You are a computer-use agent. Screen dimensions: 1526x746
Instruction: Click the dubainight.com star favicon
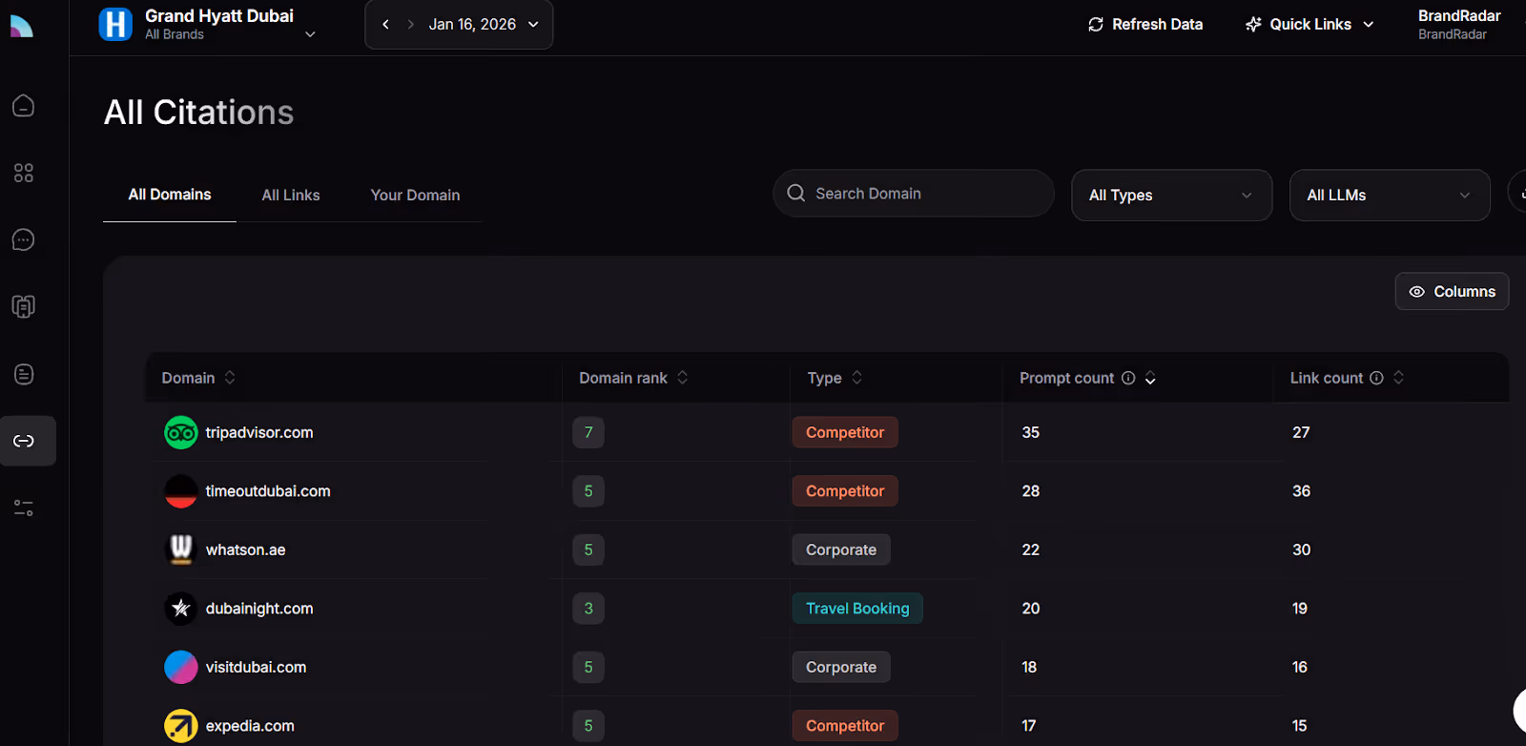[x=181, y=609]
